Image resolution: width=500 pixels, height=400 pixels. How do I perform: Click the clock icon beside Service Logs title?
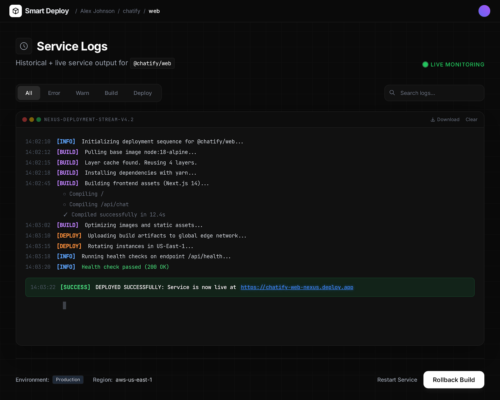coord(24,46)
